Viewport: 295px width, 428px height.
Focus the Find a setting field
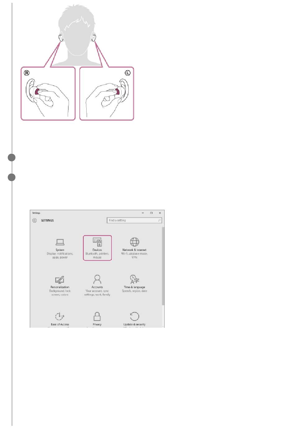point(134,220)
